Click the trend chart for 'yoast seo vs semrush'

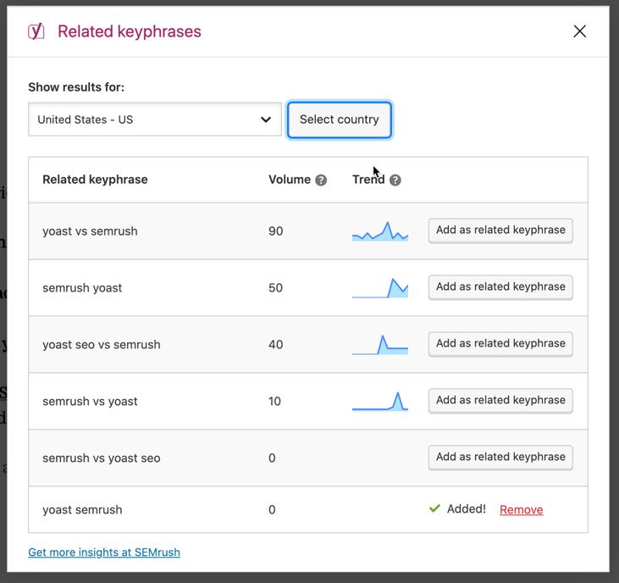(380, 344)
